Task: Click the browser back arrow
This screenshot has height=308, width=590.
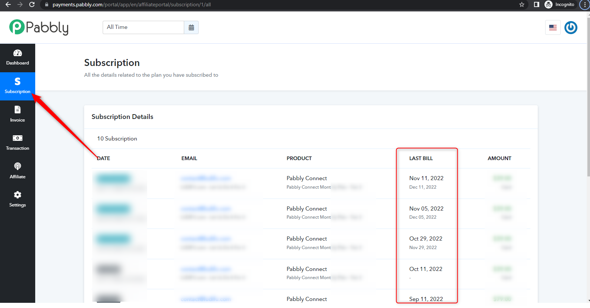Action: point(8,4)
